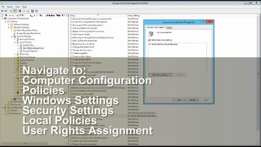This screenshot has height=147, width=261.
Task: Select the Security Settings node icon
Action: coord(15,36)
